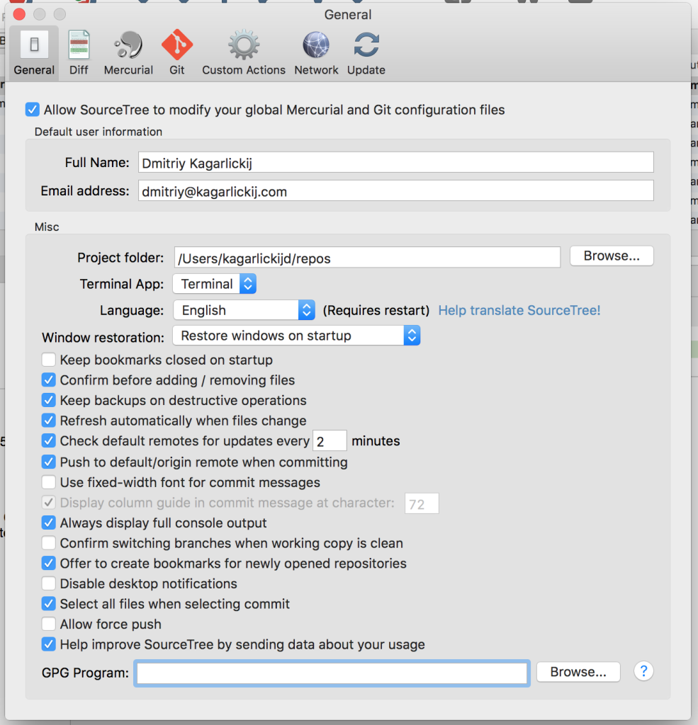Viewport: 698px width, 725px height.
Task: Enable the Allow force push checkbox
Action: tap(49, 624)
